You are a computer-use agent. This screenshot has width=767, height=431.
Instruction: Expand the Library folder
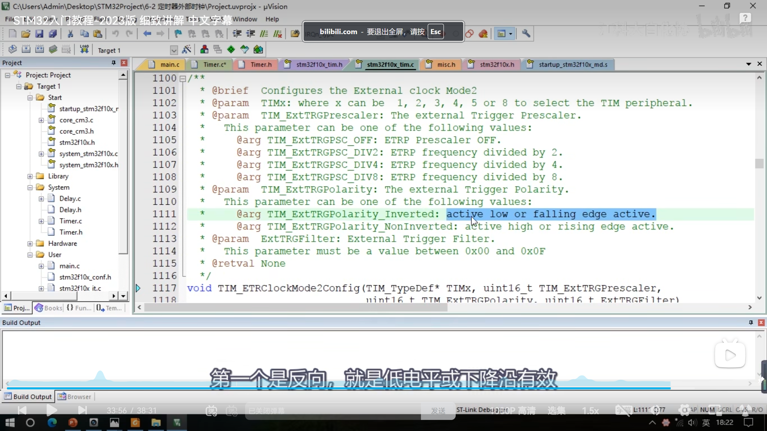(30, 176)
